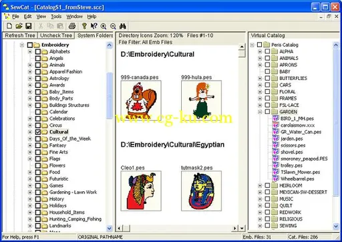Image resolution: width=342 pixels, height=242 pixels.
Task: Click the Refresh Tree button
Action: point(20,35)
